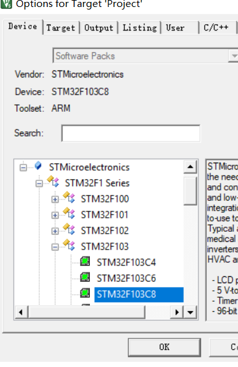Confirm with the OK button
The height and width of the screenshot is (367, 238).
tap(164, 347)
